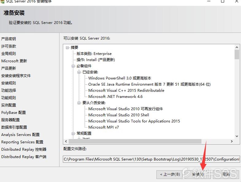Select the 版本类别: Enterprise row

94,54
